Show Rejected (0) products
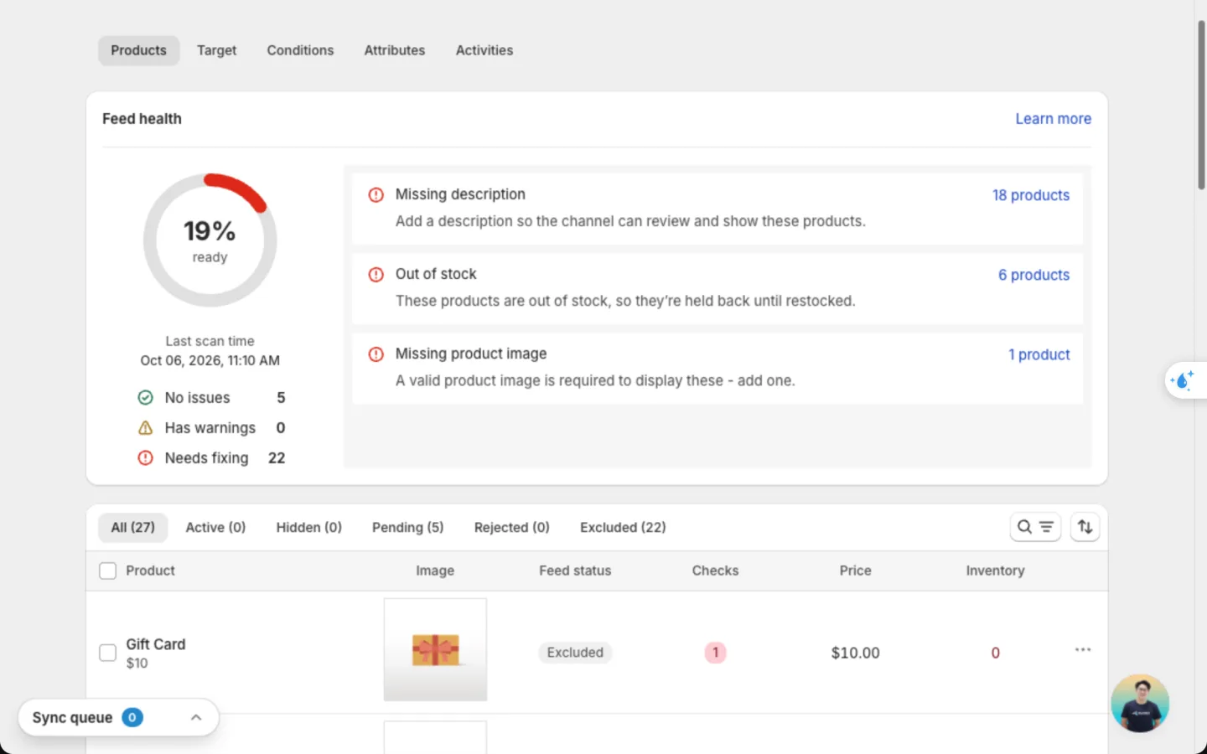This screenshot has width=1207, height=754. point(512,528)
